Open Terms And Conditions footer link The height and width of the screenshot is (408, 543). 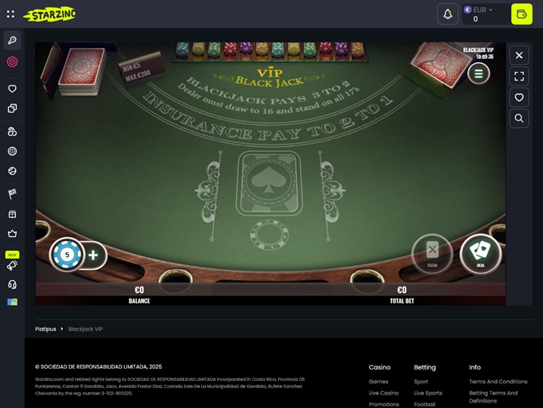[498, 382]
